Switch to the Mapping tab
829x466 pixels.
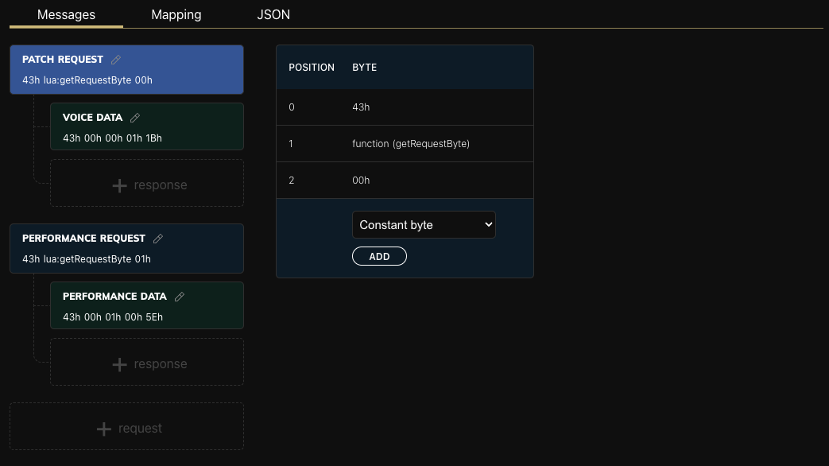176,14
